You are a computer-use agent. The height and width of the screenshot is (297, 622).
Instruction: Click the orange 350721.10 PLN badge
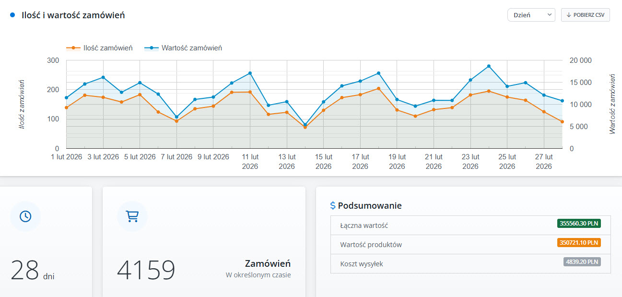tap(579, 242)
